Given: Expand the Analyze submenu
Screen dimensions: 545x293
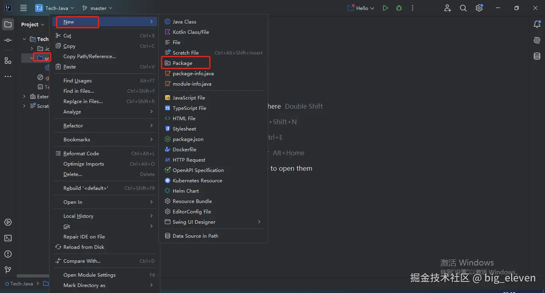Looking at the screenshot, I should [x=105, y=111].
